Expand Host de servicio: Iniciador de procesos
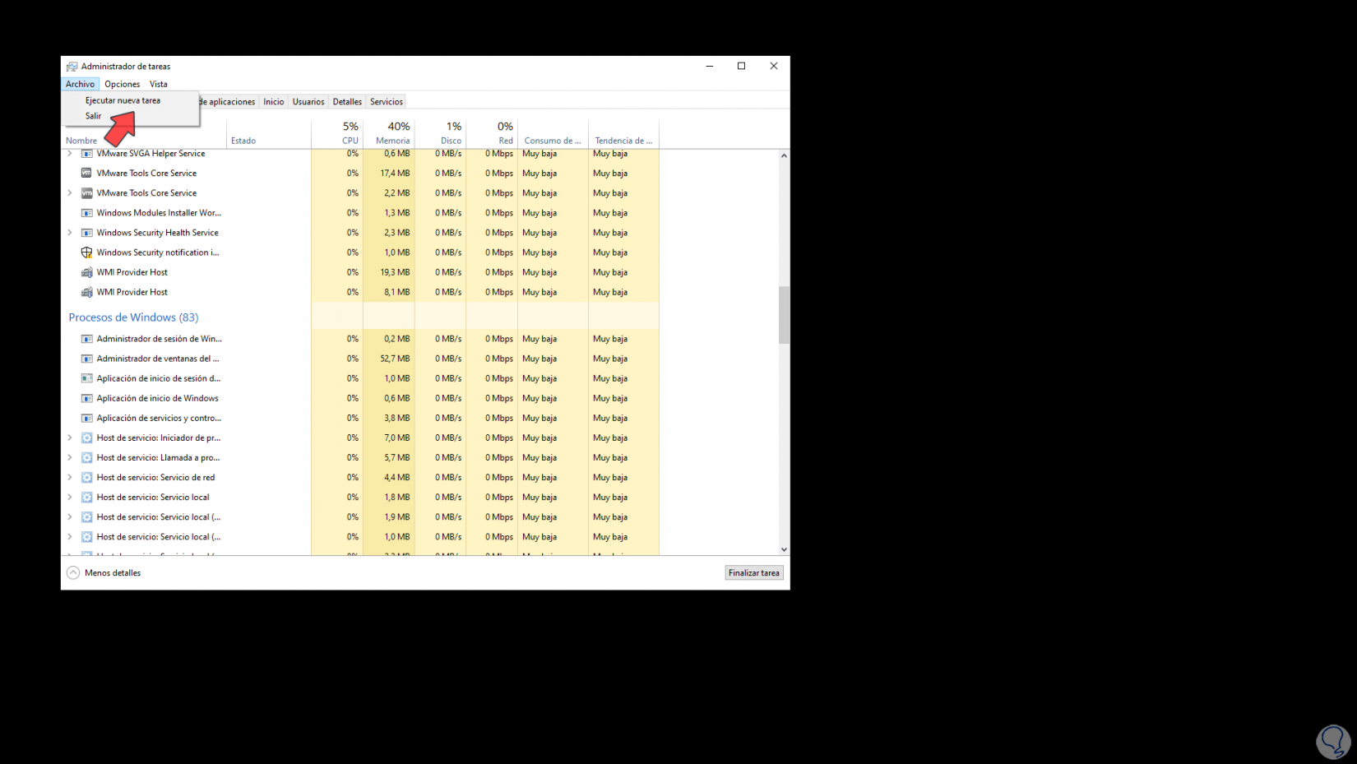The width and height of the screenshot is (1357, 764). (70, 438)
